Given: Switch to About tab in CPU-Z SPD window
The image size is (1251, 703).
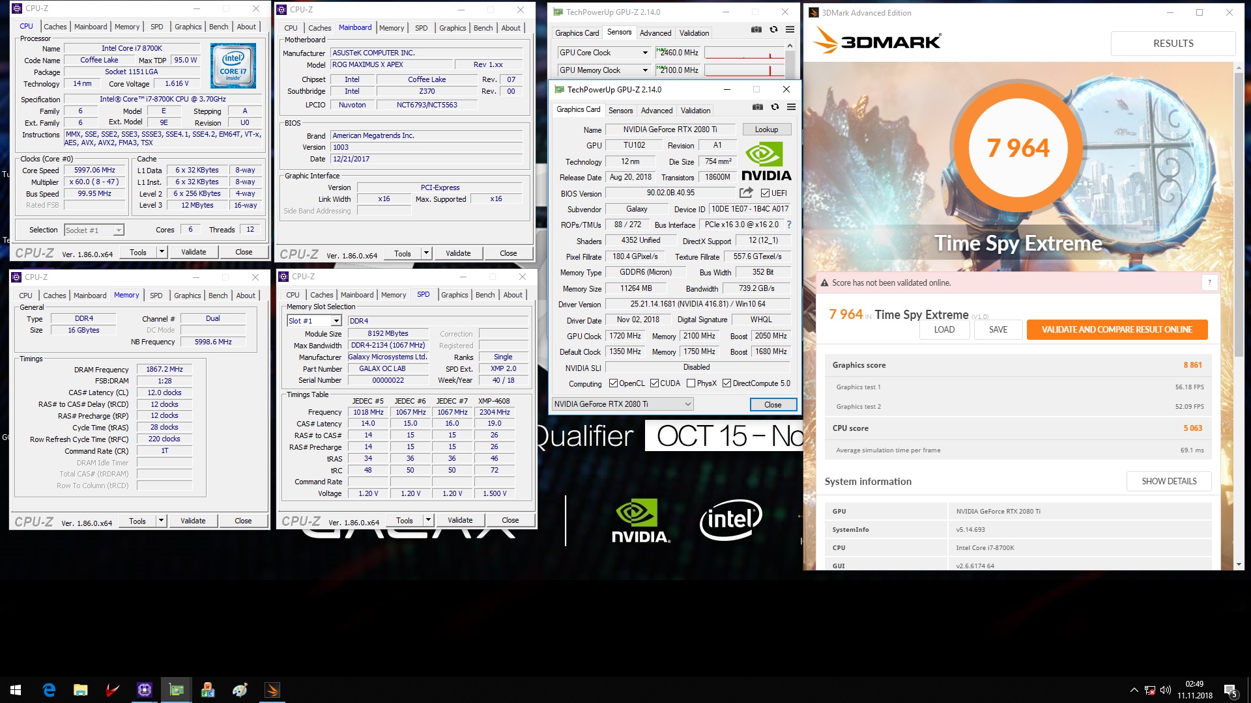Looking at the screenshot, I should (513, 295).
